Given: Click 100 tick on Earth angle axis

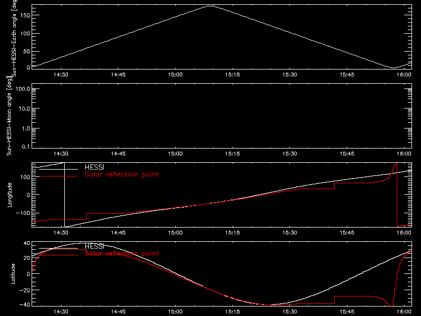Looking at the screenshot, I should (x=25, y=34).
